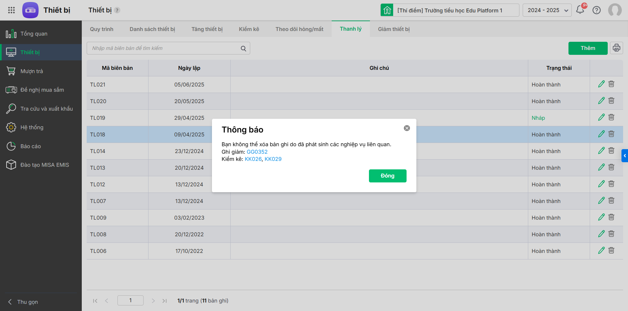Collapse the sidebar with Thu gọn
The image size is (628, 311).
(24, 302)
